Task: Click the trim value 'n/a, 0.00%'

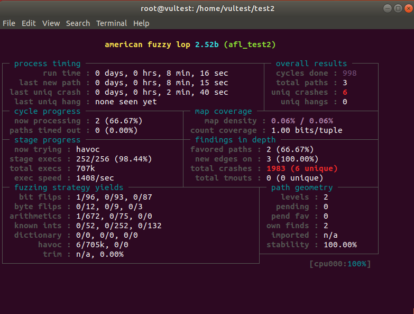Action: [100, 254]
